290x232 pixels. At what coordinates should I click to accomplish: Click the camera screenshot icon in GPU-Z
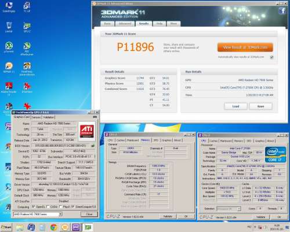(x=95, y=117)
